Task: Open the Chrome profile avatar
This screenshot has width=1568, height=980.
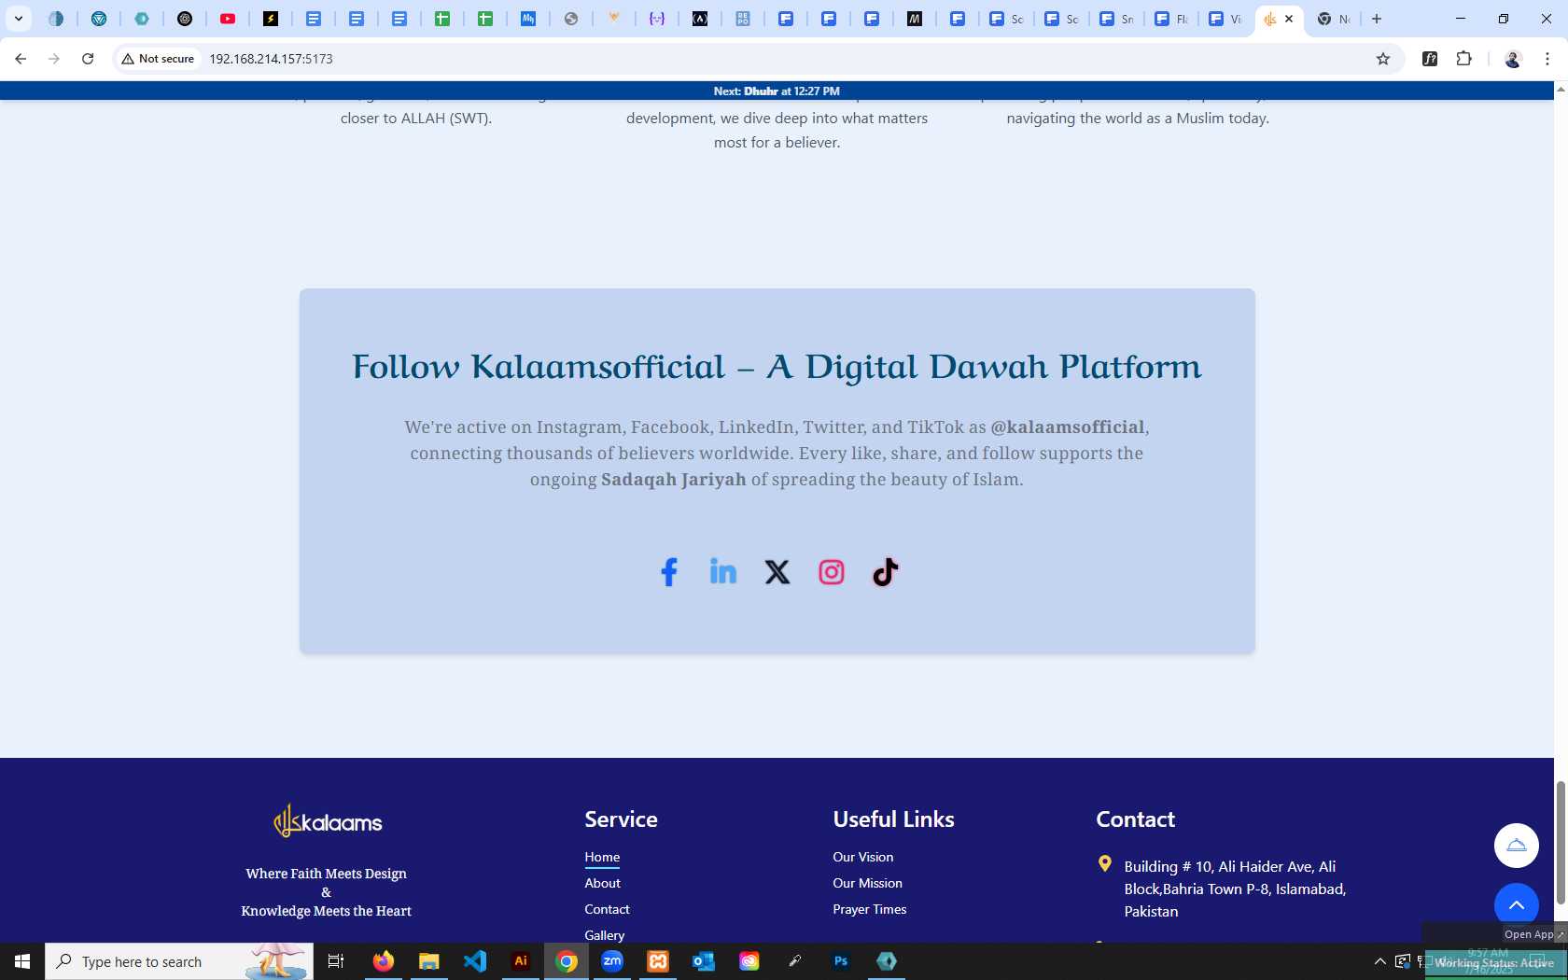Action: tap(1513, 59)
